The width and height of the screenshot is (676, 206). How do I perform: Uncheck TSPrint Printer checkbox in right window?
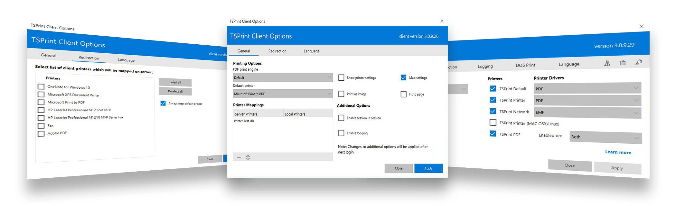493,100
